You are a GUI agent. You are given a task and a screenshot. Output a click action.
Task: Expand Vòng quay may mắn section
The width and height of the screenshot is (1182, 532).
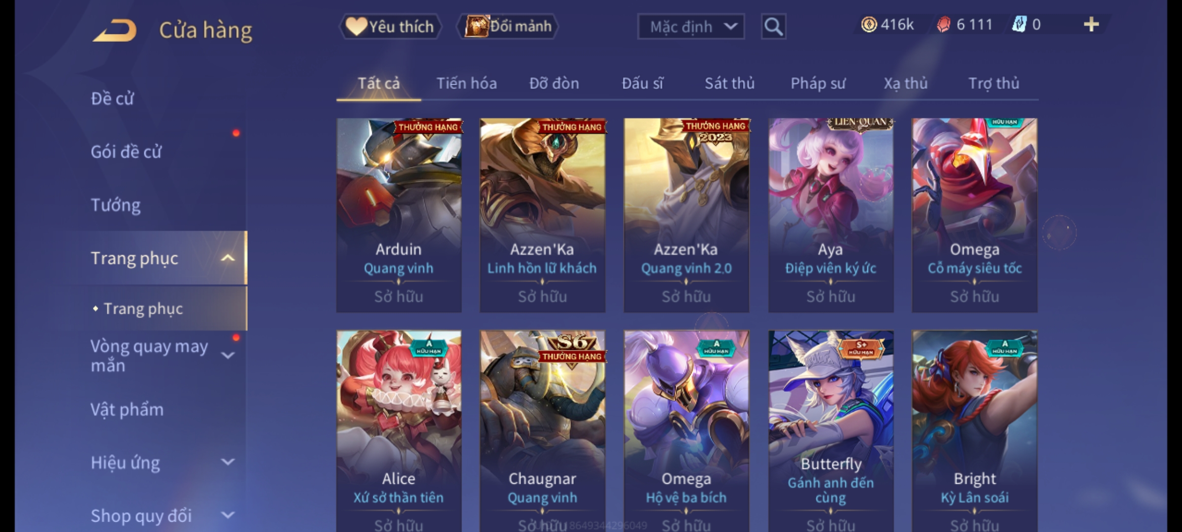click(228, 355)
